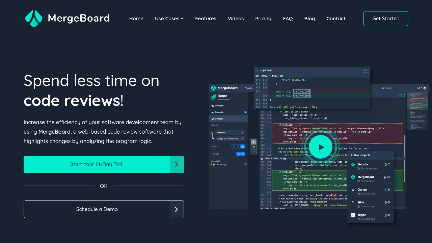Click the MergeBoard site name text
Viewport: 432px width, 243px height.
pos(79,18)
